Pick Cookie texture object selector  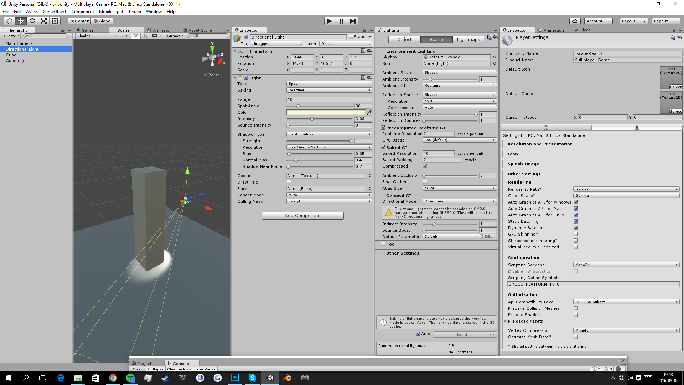tap(370, 176)
